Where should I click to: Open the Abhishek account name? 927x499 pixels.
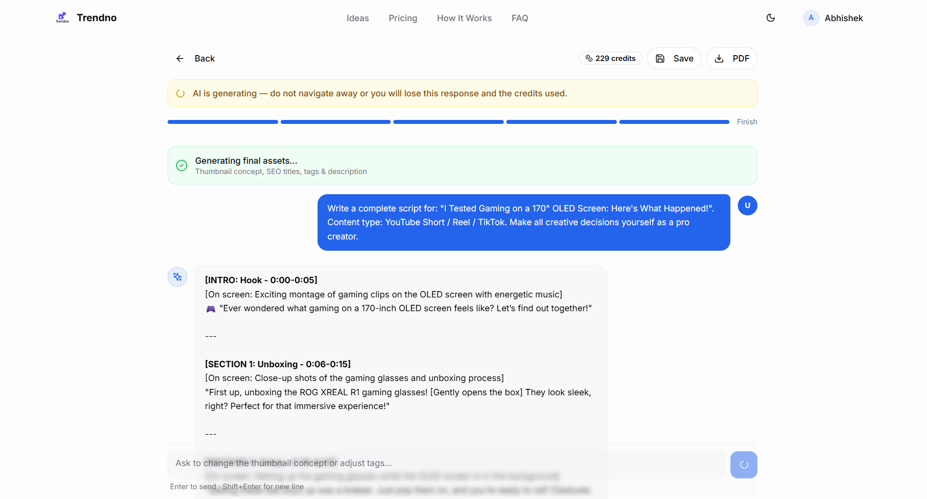844,18
